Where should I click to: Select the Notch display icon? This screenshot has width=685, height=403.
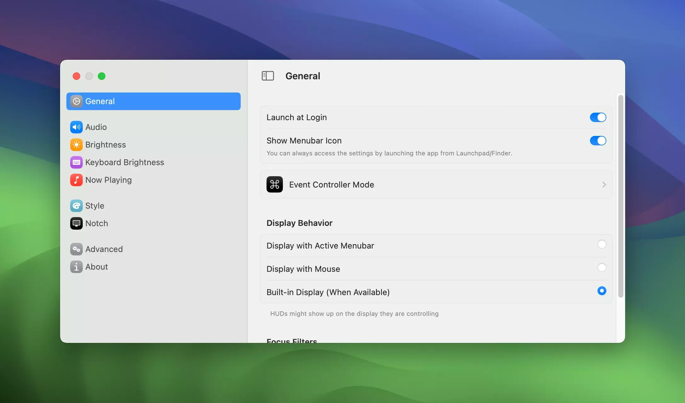tap(76, 223)
